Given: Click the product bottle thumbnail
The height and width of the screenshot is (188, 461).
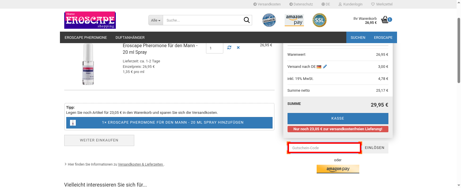Looking at the screenshot, I should click(x=88, y=64).
